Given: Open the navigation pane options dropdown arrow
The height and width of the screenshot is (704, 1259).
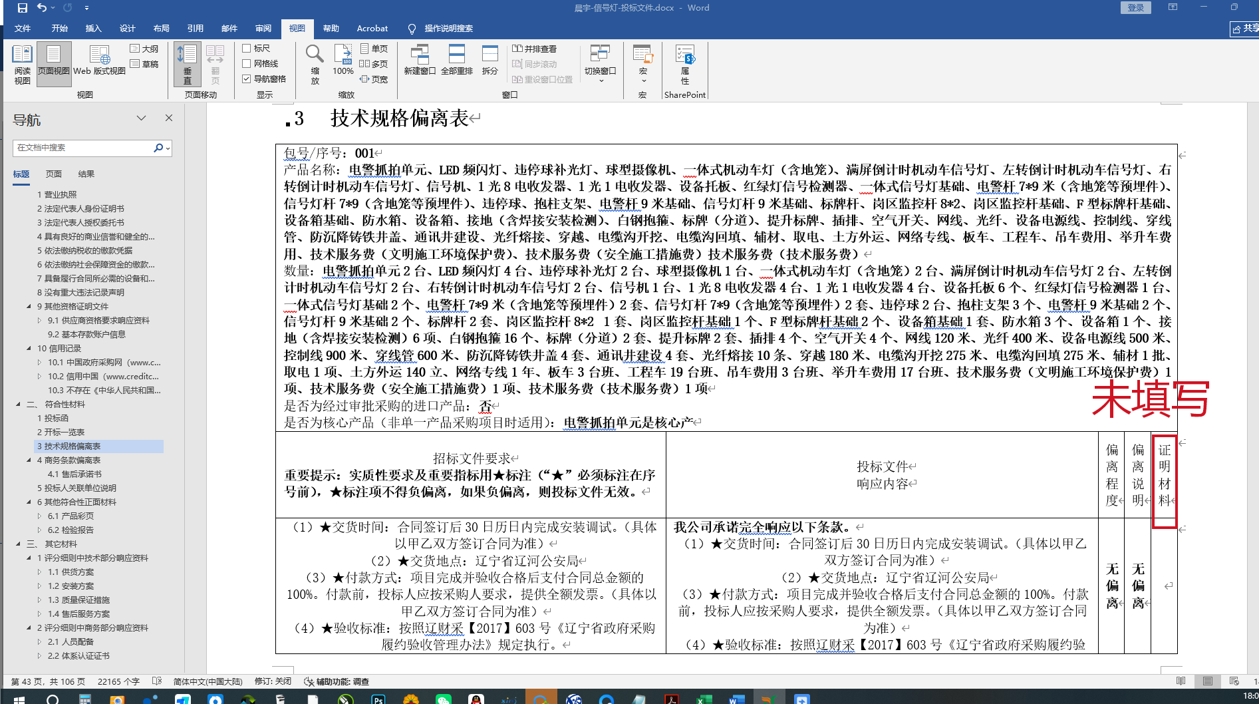Looking at the screenshot, I should tap(141, 118).
